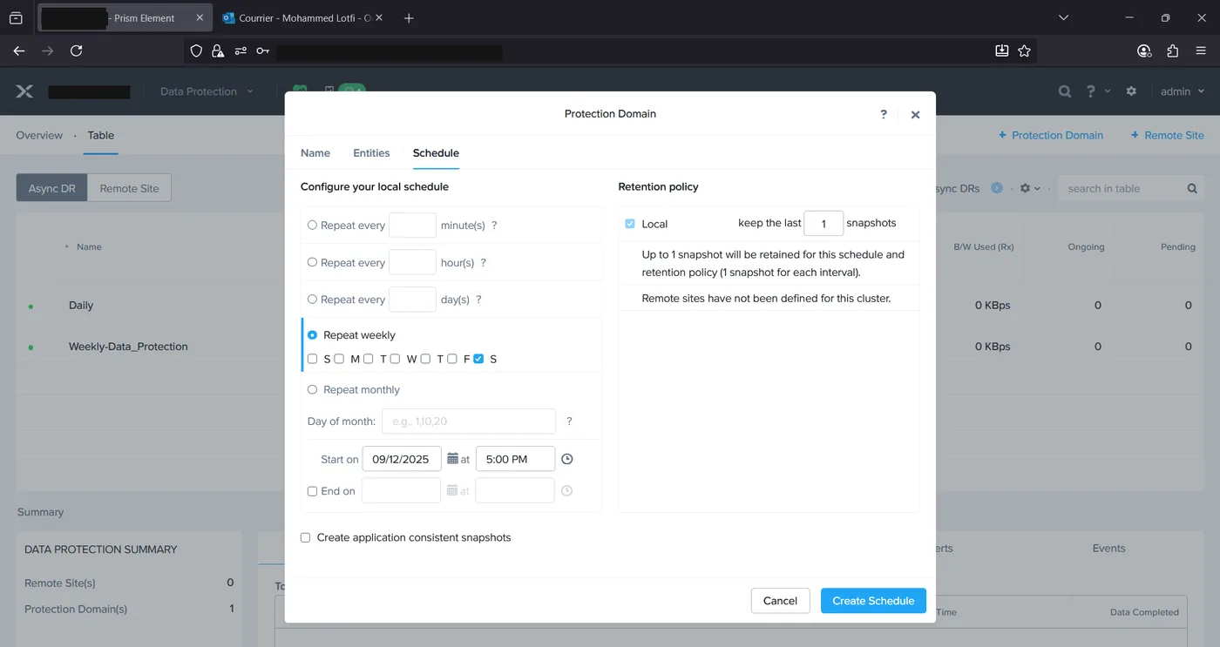Check the M (Monday) weekday checkbox
This screenshot has width=1220, height=647.
(x=340, y=359)
